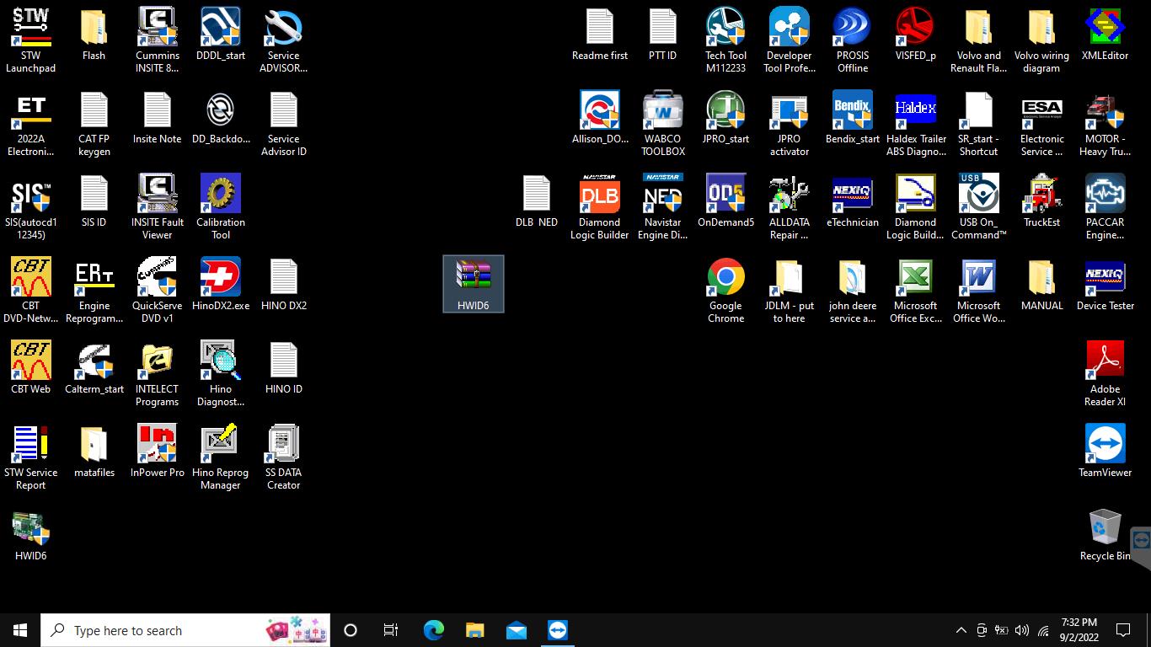Launch the QuickServe DVD v1 shortcut
The width and height of the screenshot is (1151, 647).
pos(158,291)
